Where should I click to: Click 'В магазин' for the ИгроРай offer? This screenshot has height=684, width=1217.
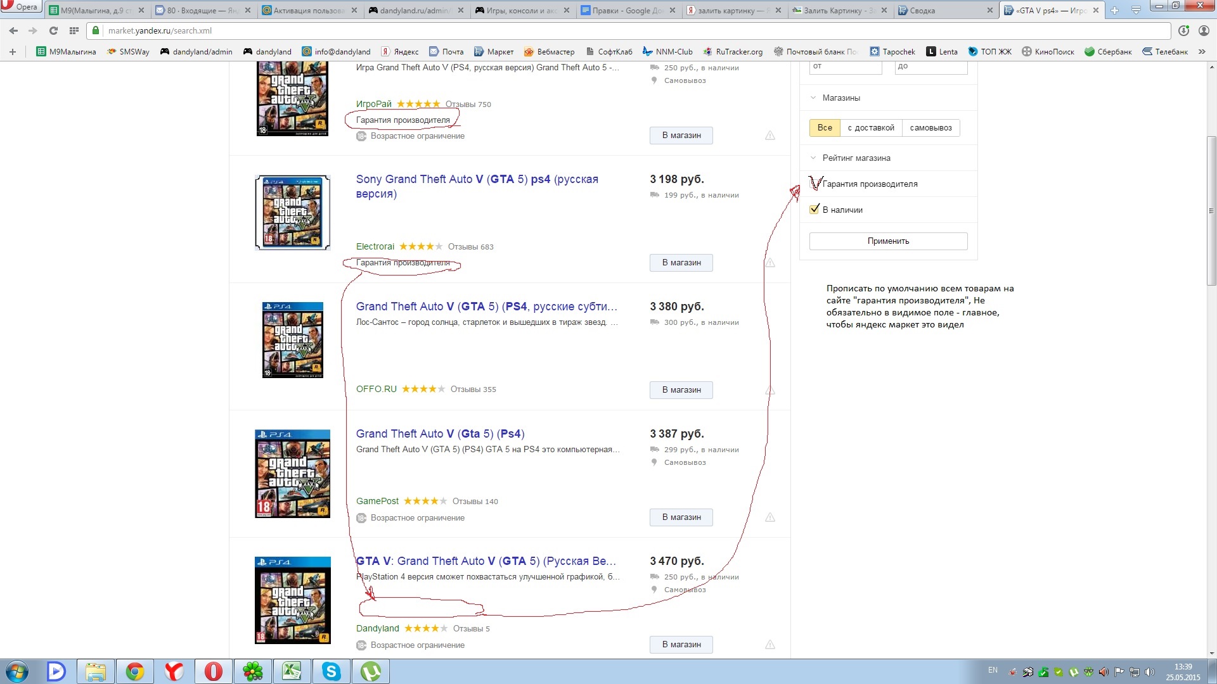[681, 135]
